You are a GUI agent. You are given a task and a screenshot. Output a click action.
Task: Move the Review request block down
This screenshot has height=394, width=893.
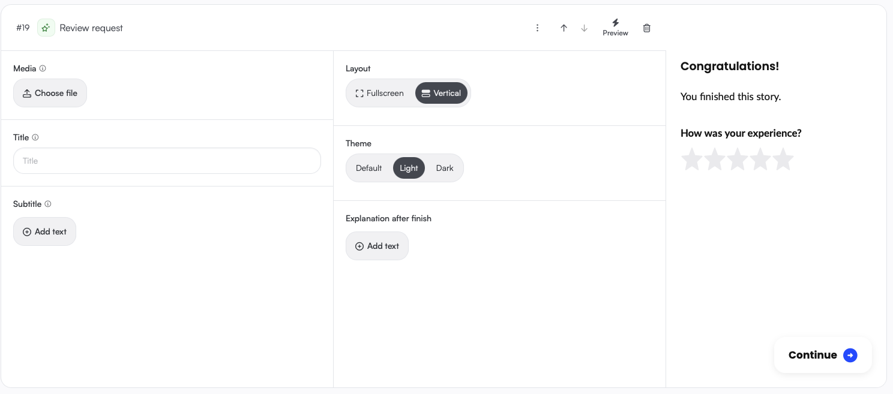584,28
